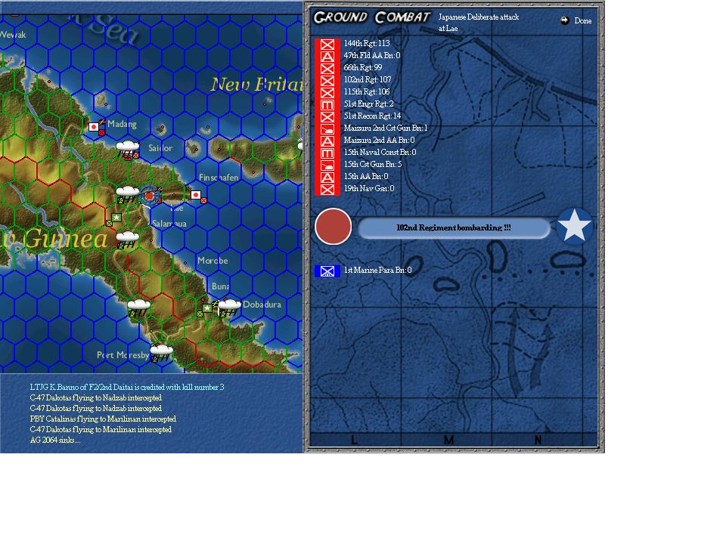Select the 144th Rgt infantry unit icon

coord(327,45)
